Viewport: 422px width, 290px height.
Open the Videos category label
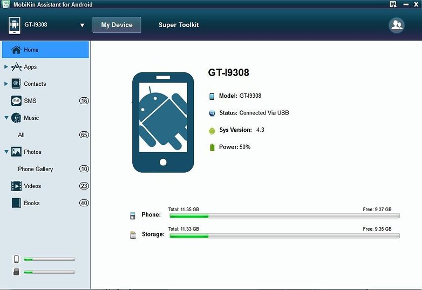pyautogui.click(x=32, y=186)
